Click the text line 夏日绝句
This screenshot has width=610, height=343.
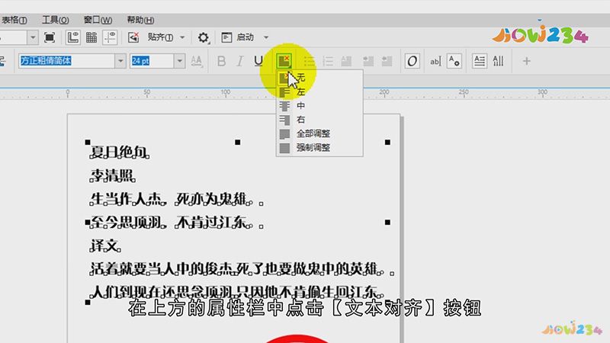[120, 152]
